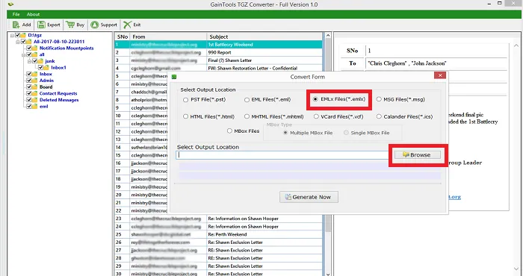Image resolution: width=523 pixels, height=276 pixels.
Task: Click the Contact Requests folder icon
Action: (x=35, y=93)
